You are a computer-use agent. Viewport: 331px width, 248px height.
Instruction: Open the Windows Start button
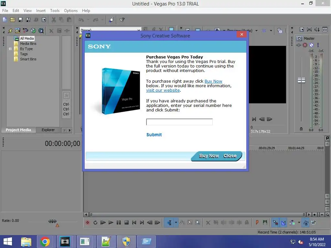point(8,242)
